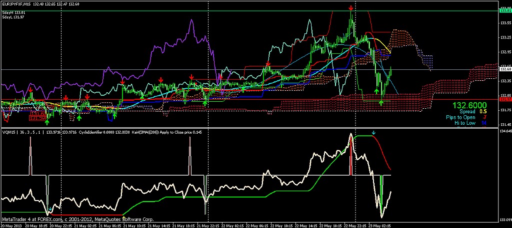The width and height of the screenshot is (512, 228).
Task: Click the cyan down arrow atop the VQM indicator
Action: [373, 133]
